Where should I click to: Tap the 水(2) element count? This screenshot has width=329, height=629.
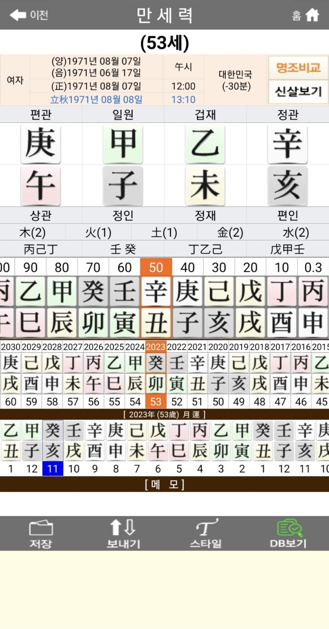296,232
